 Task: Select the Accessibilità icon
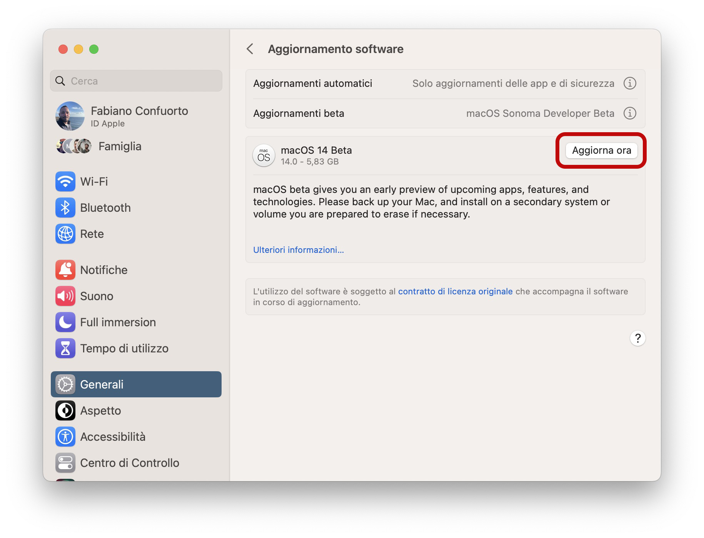pyautogui.click(x=65, y=437)
